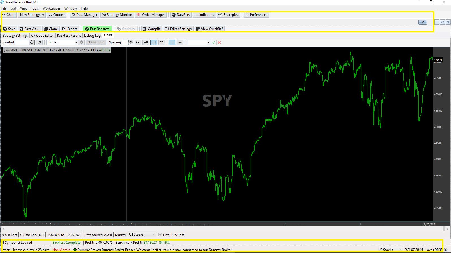Open a new Chart window from toolbar
The image size is (451, 253).
[8, 15]
